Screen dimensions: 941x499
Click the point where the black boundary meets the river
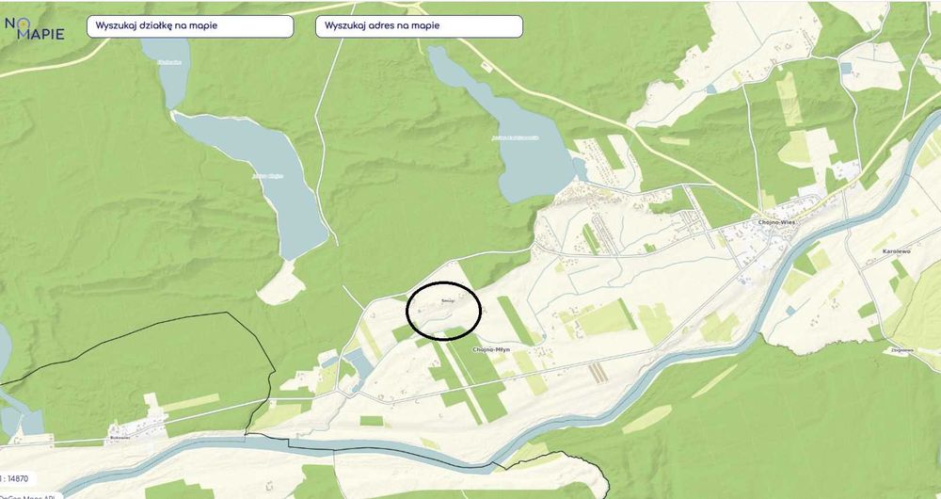click(245, 433)
